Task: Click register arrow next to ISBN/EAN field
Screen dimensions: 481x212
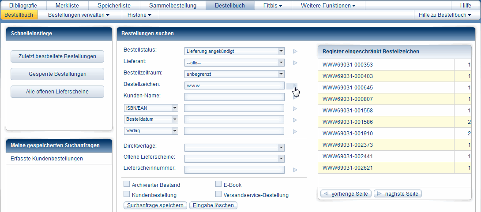Action: [x=295, y=108]
